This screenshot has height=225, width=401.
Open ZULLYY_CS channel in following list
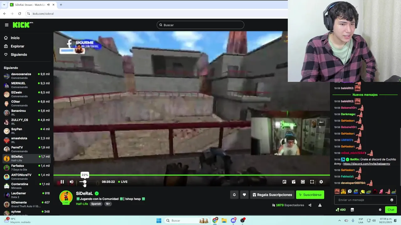coord(27,122)
